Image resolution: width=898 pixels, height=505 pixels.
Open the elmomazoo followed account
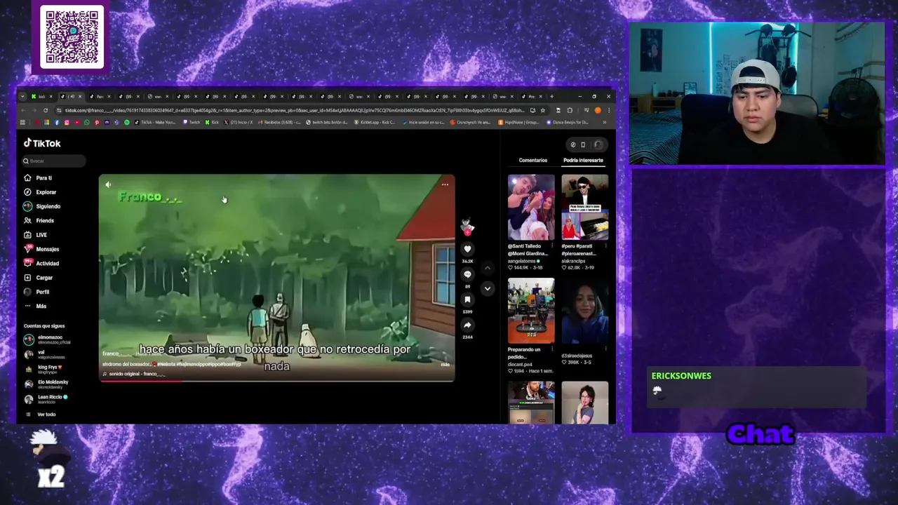(48, 339)
